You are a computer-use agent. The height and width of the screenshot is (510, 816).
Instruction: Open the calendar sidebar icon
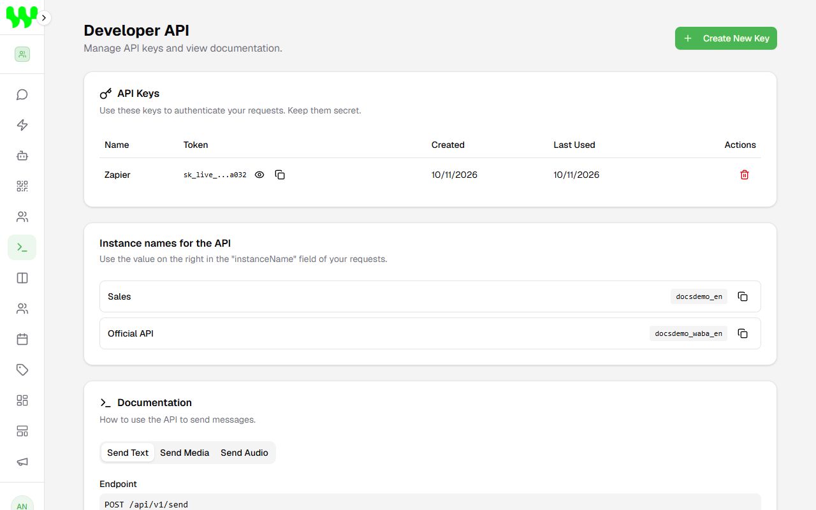(x=22, y=339)
